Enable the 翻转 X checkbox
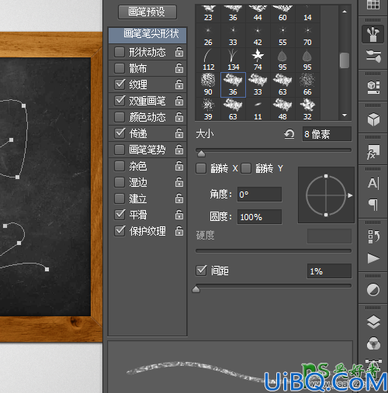The image size is (388, 393). [201, 168]
